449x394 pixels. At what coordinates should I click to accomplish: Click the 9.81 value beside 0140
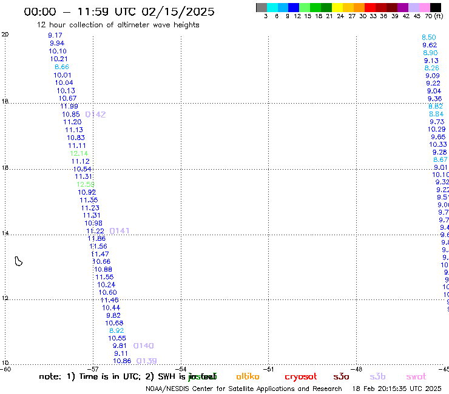pyautogui.click(x=120, y=346)
